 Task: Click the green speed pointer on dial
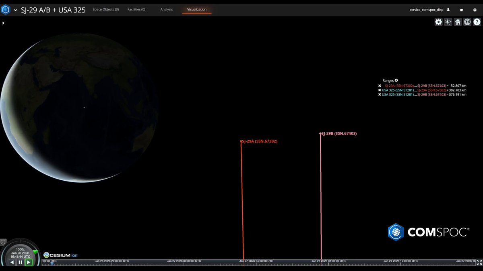tap(35, 252)
